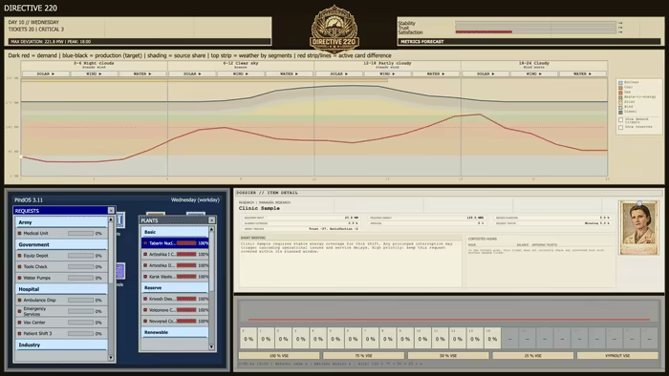The image size is (669, 376).
Task: Click the Equip Depot status indicator square
Action: pyautogui.click(x=19, y=256)
